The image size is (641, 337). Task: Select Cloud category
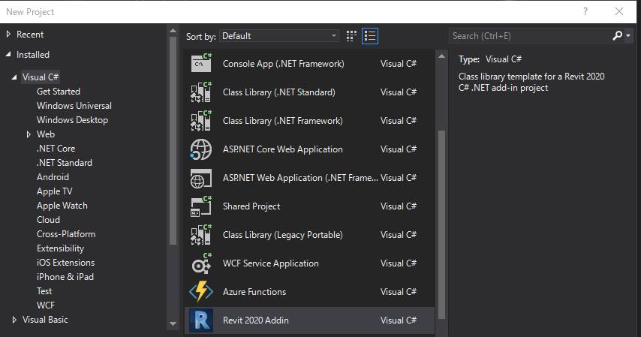[x=48, y=220]
